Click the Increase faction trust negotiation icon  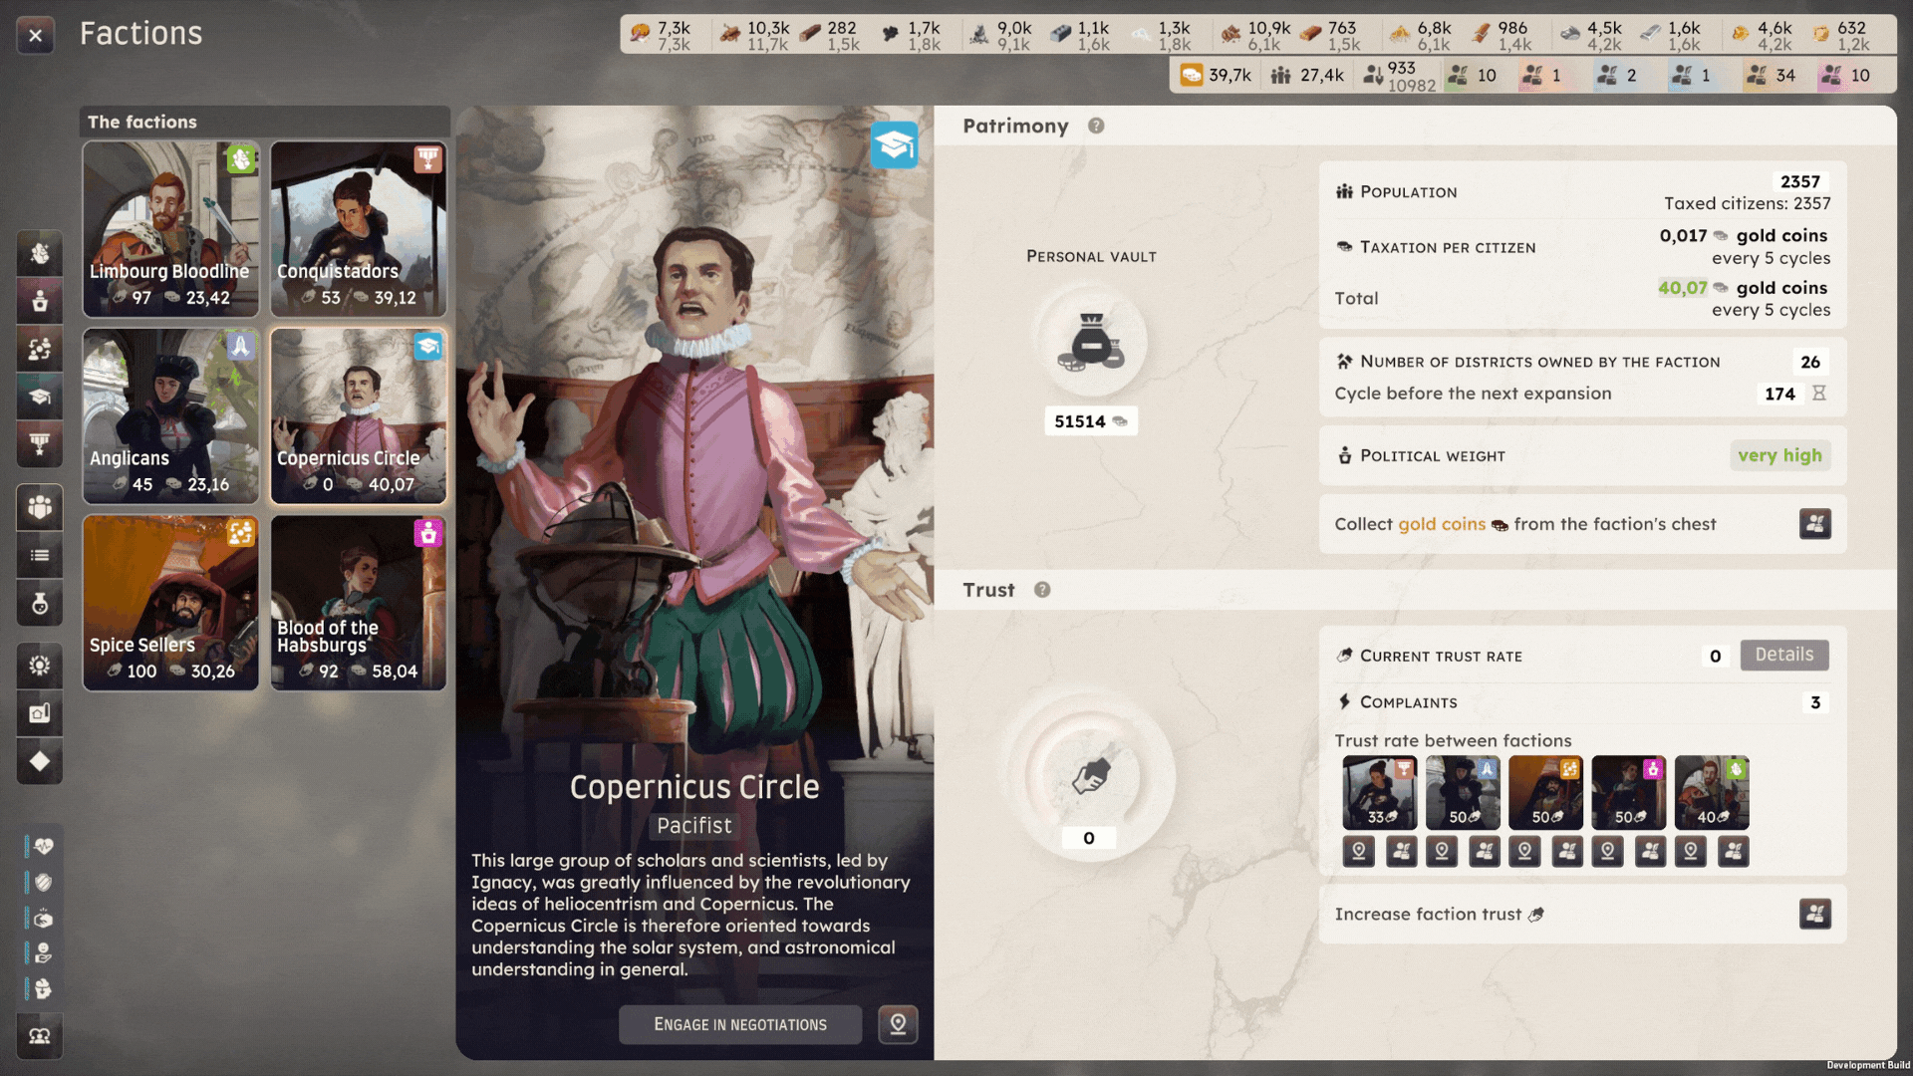pos(1814,914)
